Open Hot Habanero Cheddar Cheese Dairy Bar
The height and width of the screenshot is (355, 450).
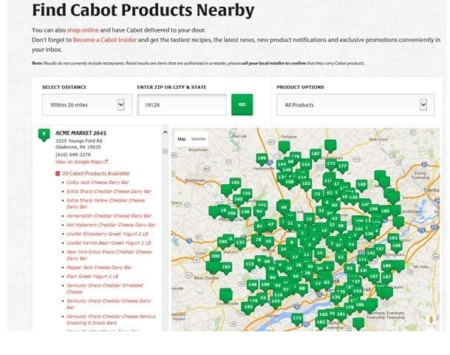coord(111,225)
